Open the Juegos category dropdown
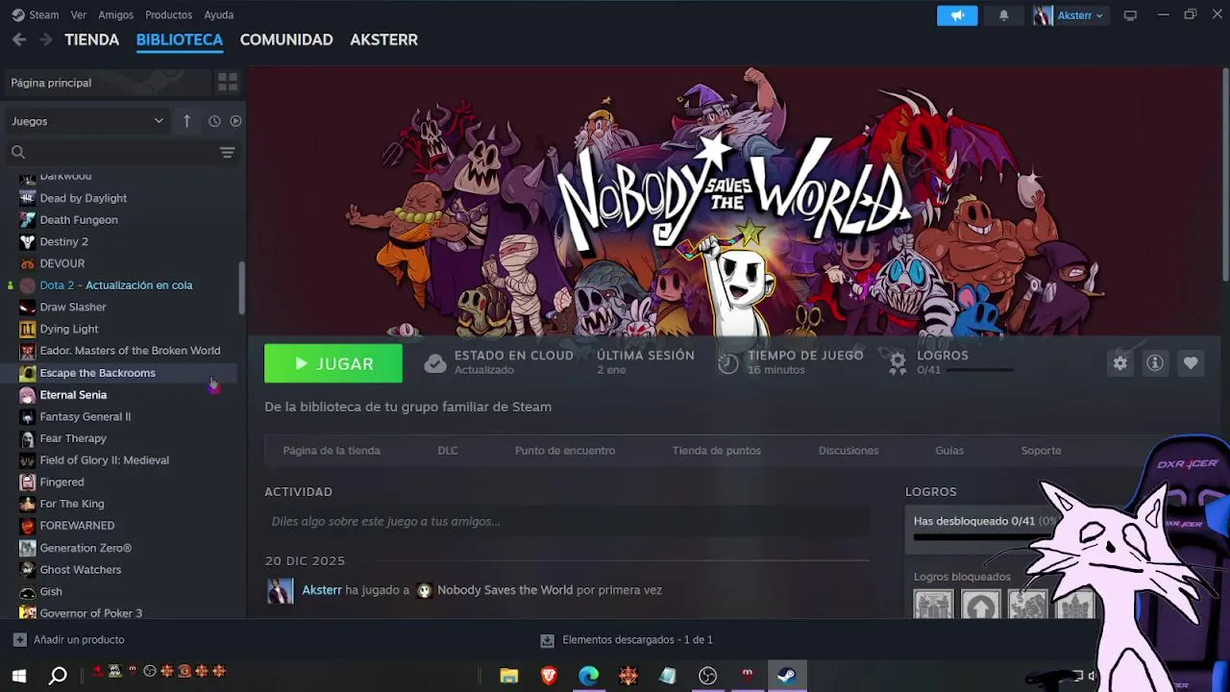Screen dimensions: 1230x692 pos(87,121)
